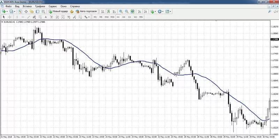Switch timeframe to W1
279x139 pixels.
[135, 17]
